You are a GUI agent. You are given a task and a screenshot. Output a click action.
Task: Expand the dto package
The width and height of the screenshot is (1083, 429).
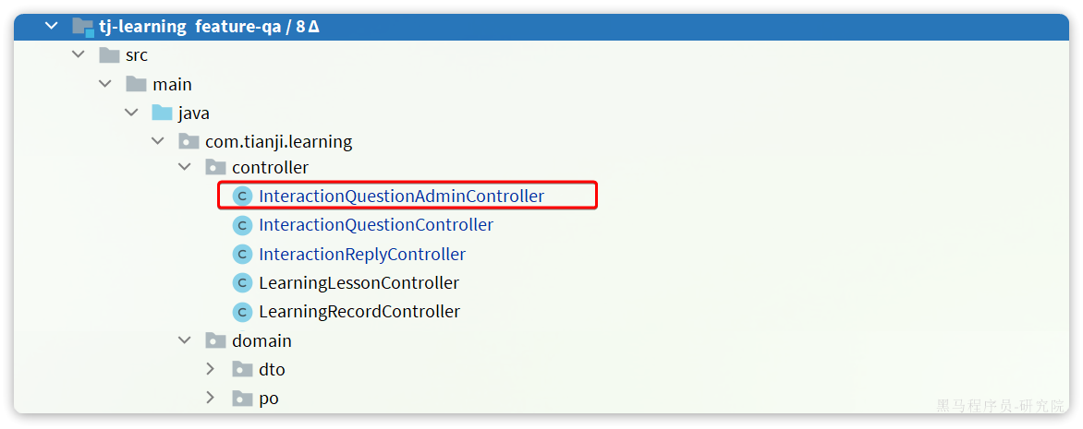pos(211,370)
